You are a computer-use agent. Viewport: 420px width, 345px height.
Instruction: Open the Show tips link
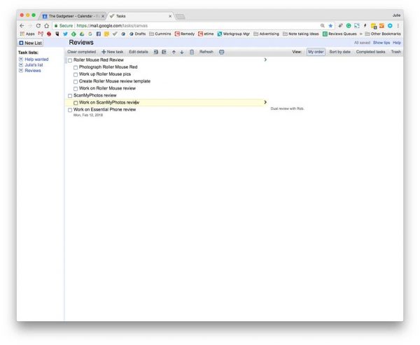(381, 43)
